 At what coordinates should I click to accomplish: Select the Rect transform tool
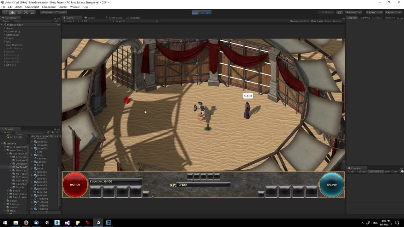coord(33,12)
